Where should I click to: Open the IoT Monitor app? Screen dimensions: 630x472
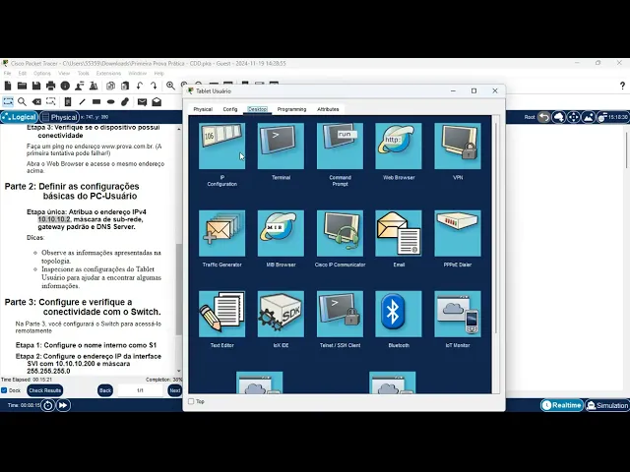click(x=458, y=314)
